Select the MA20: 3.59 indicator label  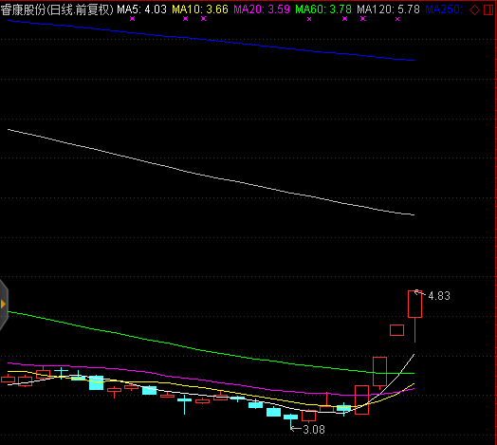click(x=262, y=9)
